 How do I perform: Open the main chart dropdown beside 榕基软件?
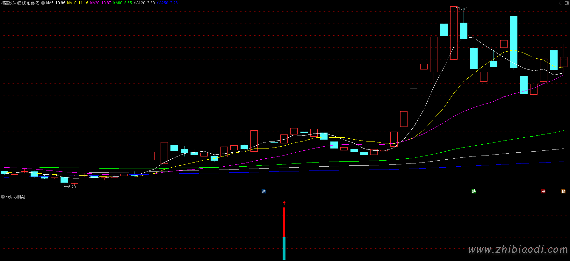(x=43, y=3)
